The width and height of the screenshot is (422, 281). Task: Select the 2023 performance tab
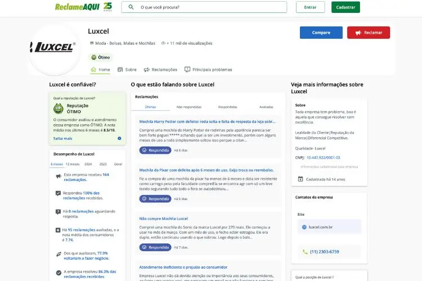(103, 164)
